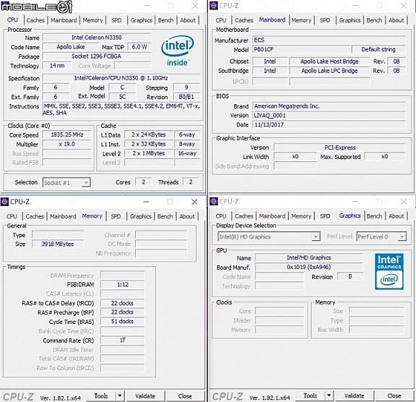Select CPU tab in the Mainboard window
The image size is (416, 402).
point(221,20)
